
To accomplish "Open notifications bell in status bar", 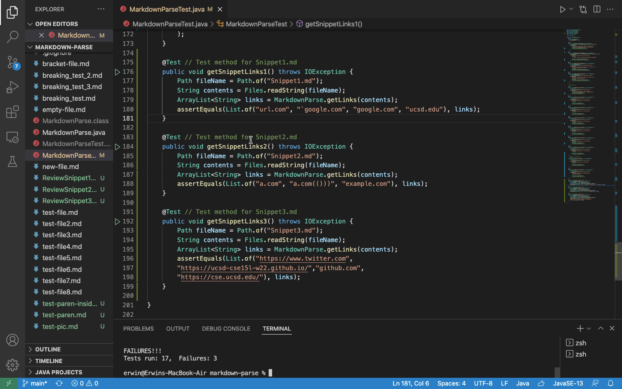I will 611,383.
